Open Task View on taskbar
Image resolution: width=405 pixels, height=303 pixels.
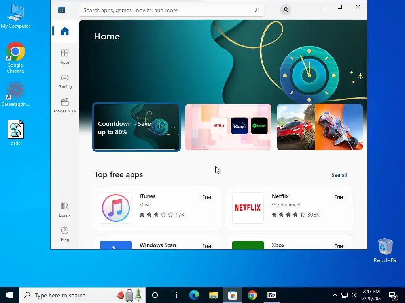tap(174, 295)
